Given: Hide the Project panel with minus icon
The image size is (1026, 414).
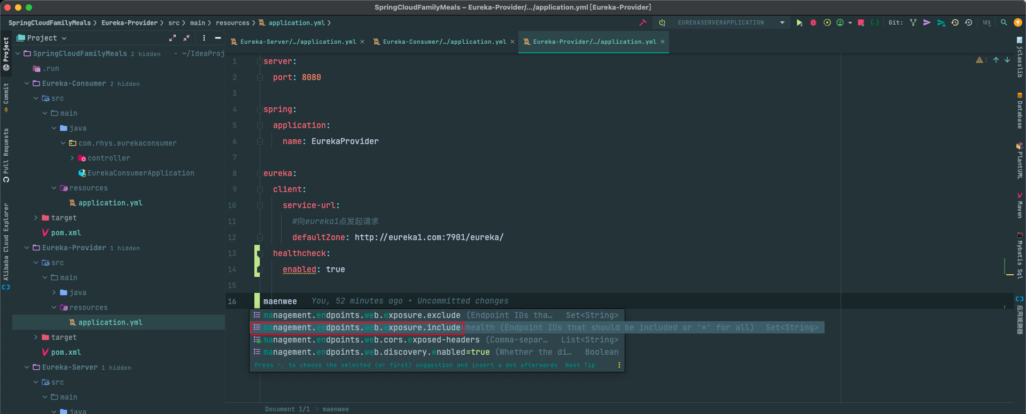Looking at the screenshot, I should (x=218, y=38).
